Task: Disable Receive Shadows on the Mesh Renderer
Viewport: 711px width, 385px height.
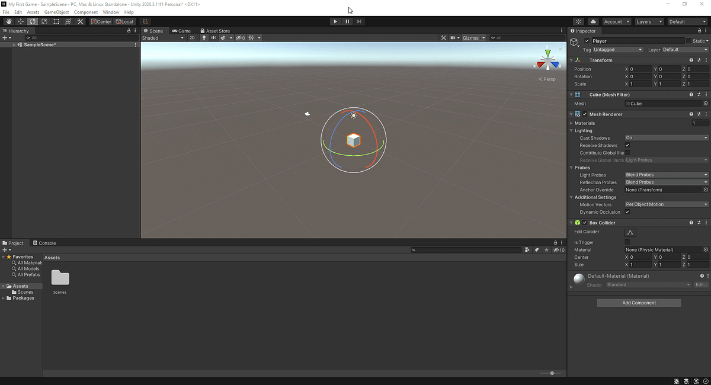Action: [627, 145]
